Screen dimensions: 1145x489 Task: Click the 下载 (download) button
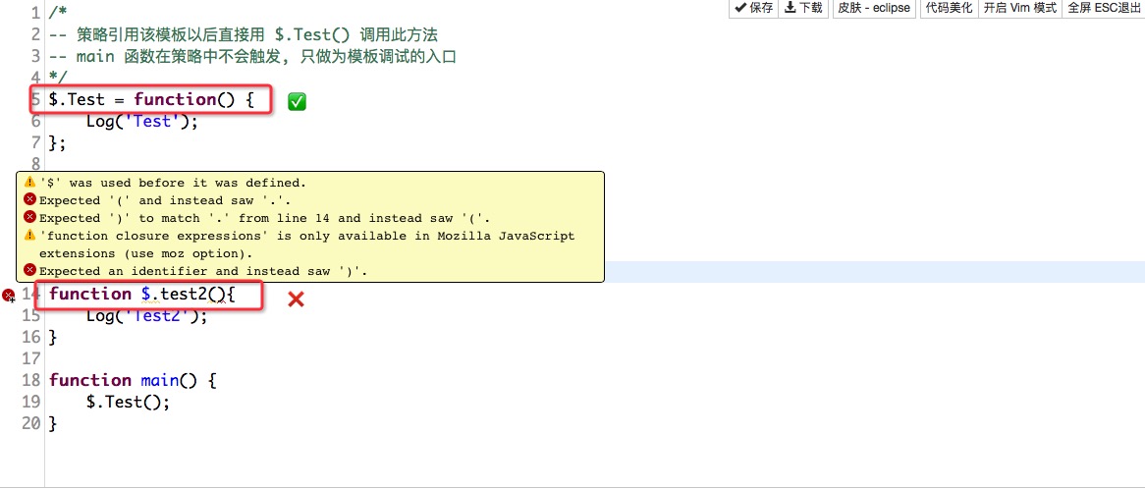point(803,8)
